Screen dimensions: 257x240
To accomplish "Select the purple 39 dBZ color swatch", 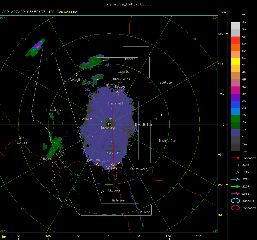I will click(235, 97).
